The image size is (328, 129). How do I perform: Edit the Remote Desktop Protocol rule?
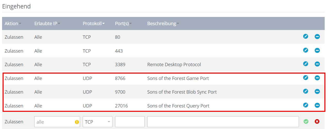(306, 64)
